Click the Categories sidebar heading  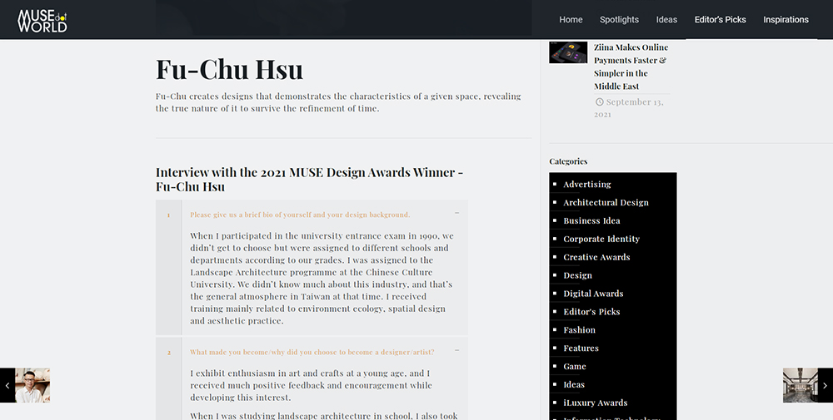coord(568,161)
